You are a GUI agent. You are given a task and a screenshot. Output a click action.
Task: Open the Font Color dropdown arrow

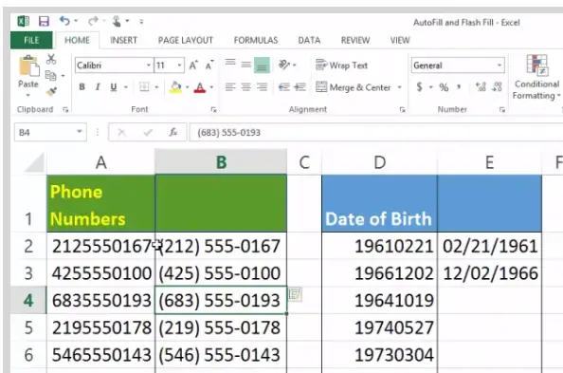[x=211, y=87]
